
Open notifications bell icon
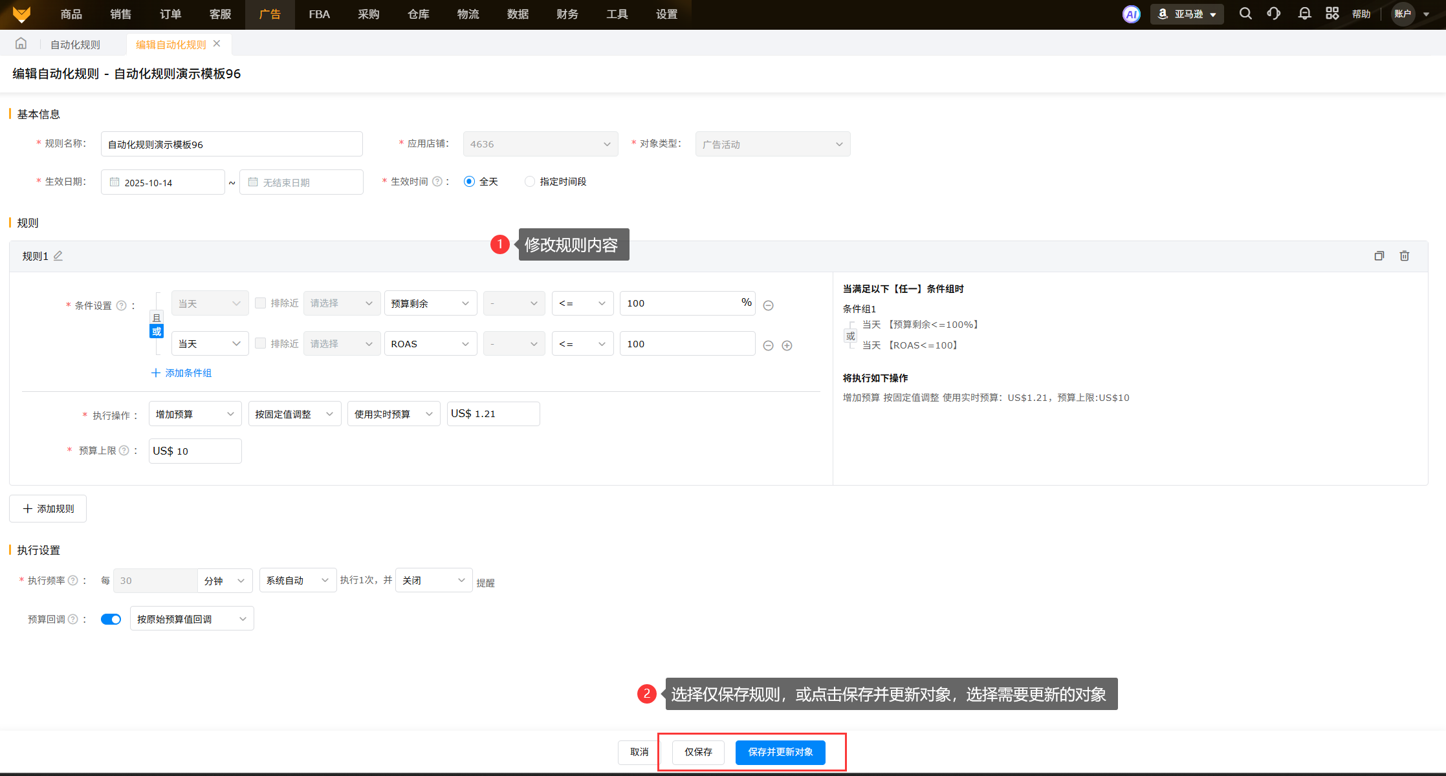(x=1304, y=14)
